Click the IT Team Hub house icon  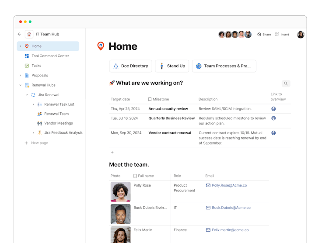pos(29,34)
